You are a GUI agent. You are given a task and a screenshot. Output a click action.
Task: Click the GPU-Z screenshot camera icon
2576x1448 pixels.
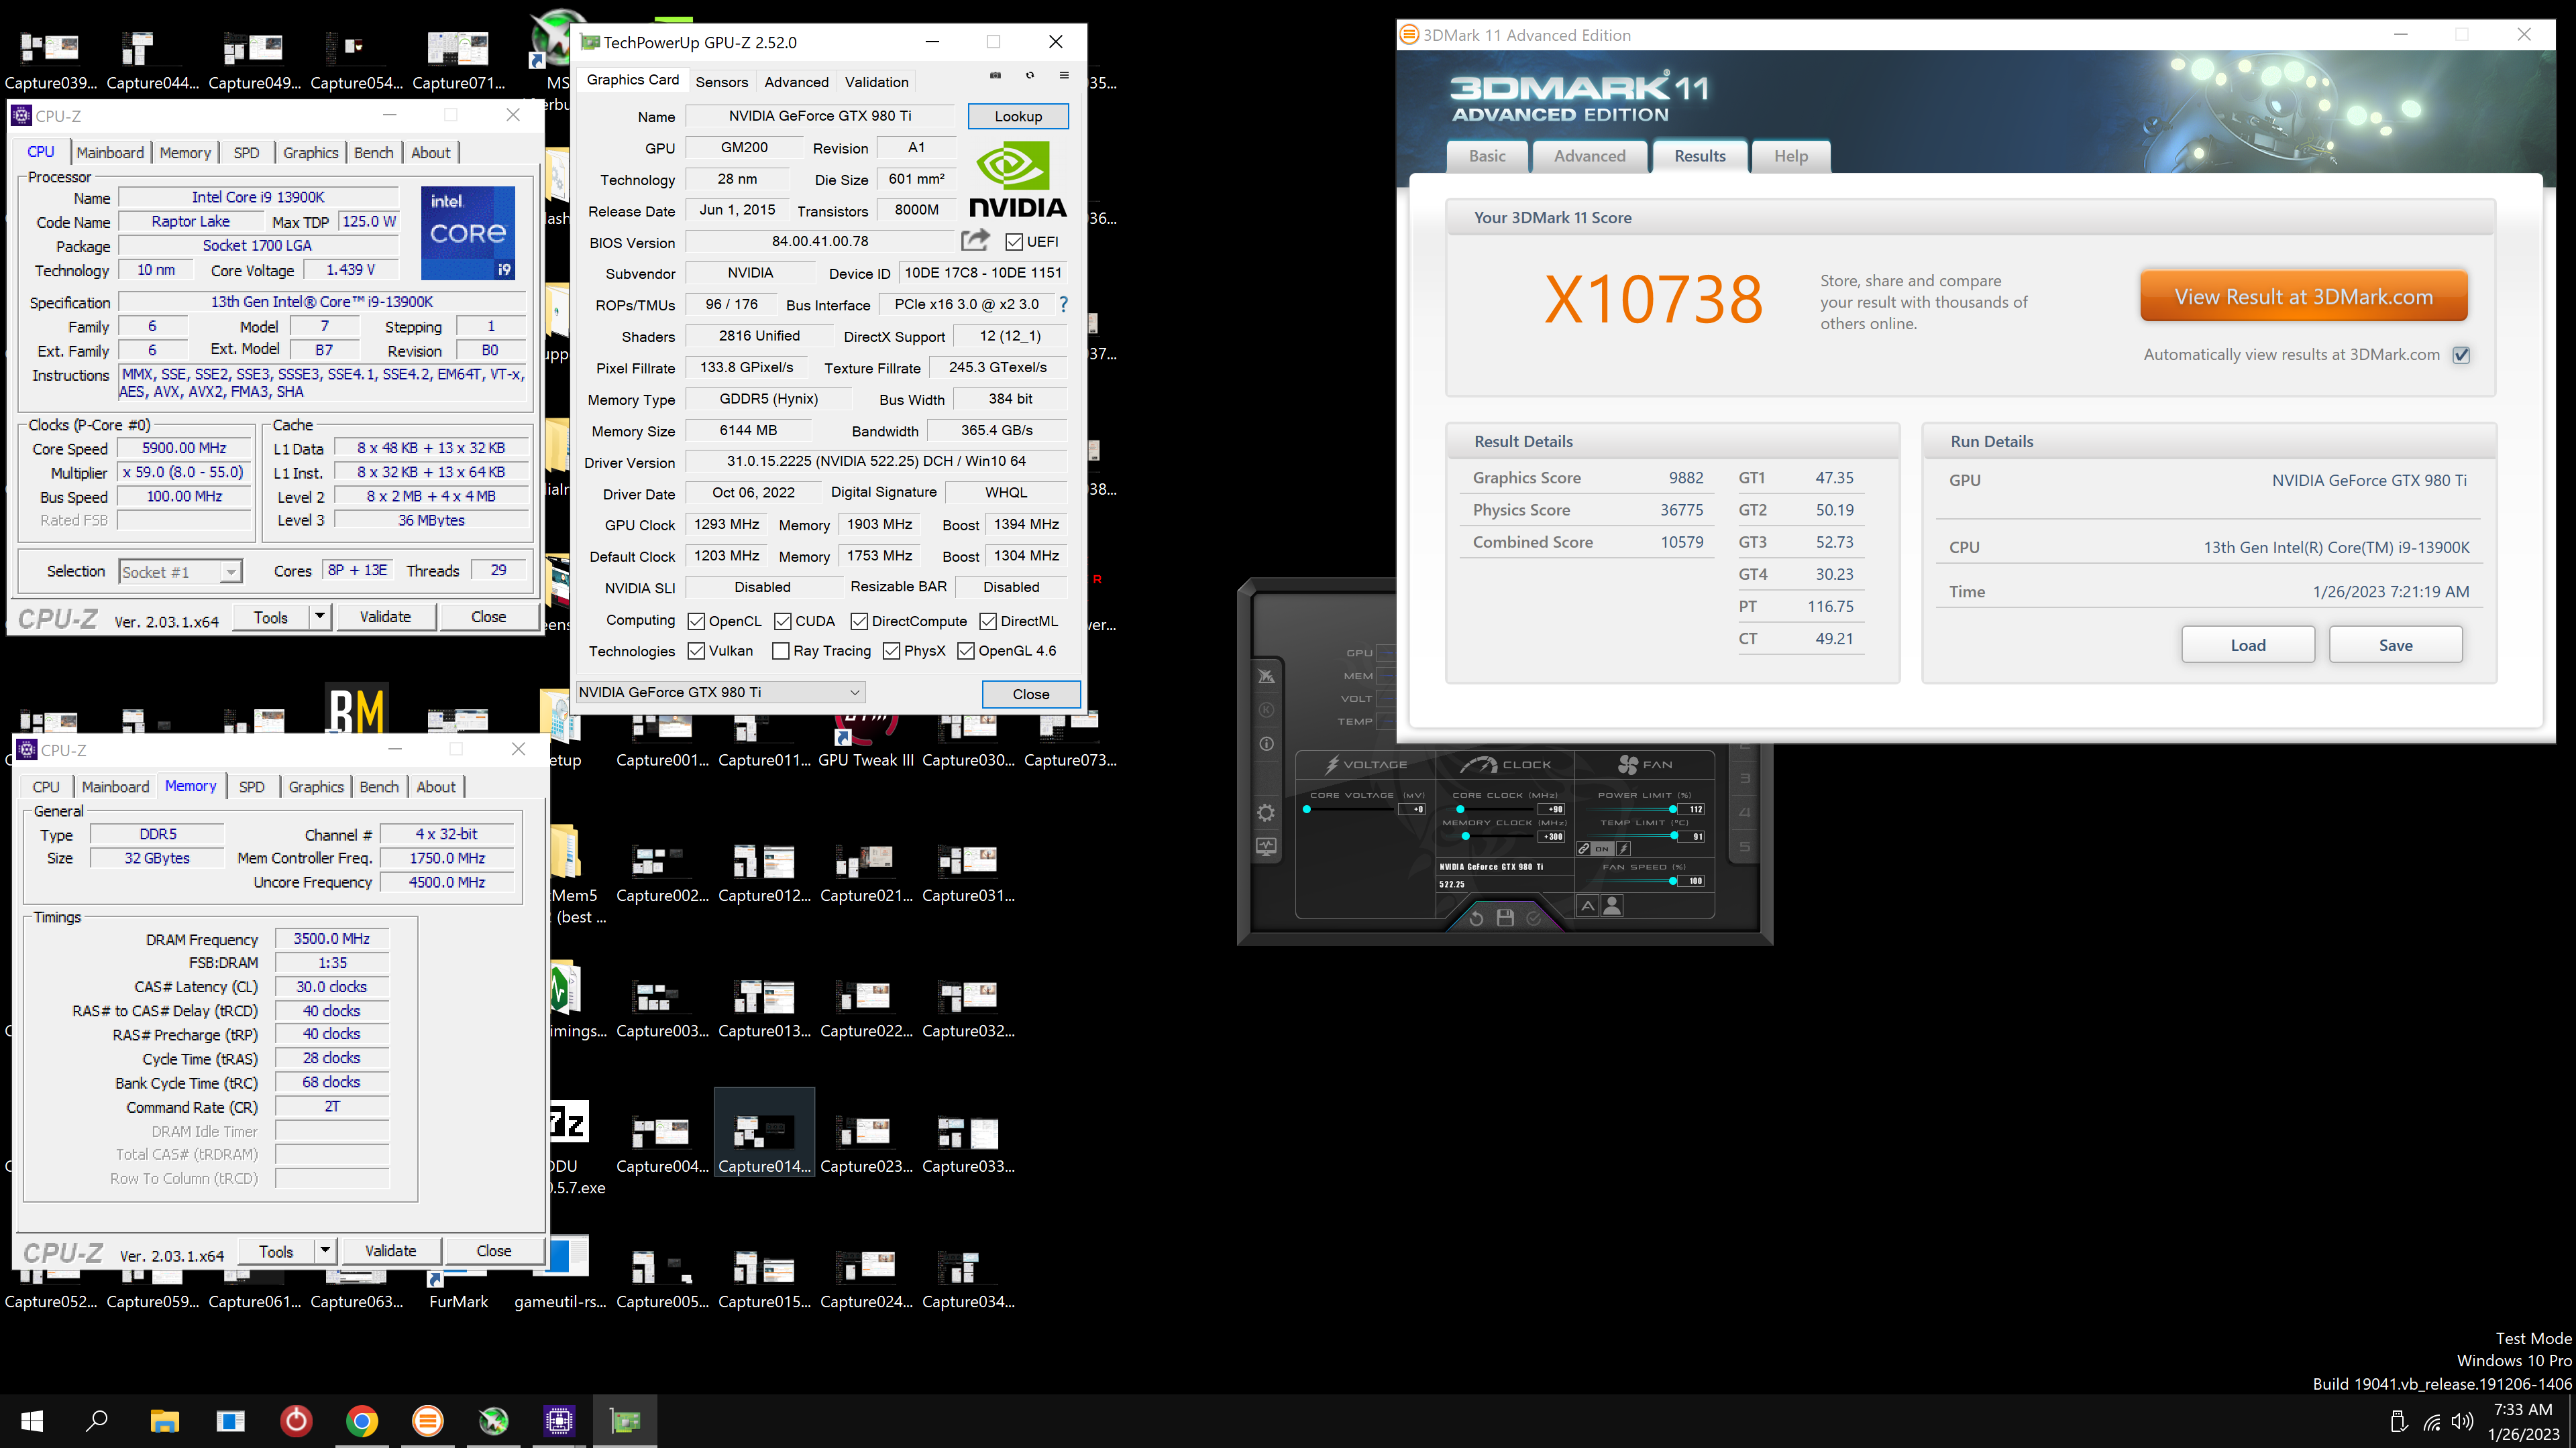click(x=995, y=76)
